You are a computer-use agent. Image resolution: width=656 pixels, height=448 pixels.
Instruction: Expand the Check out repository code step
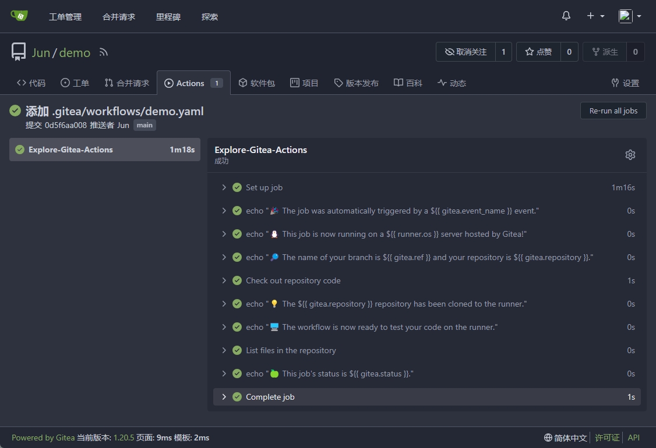coord(293,280)
